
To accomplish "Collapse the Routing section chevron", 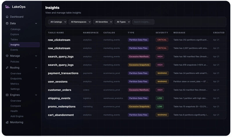I will [36, 68].
